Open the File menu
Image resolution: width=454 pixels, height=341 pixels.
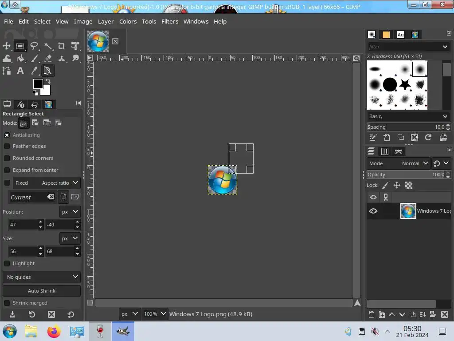(x=8, y=21)
